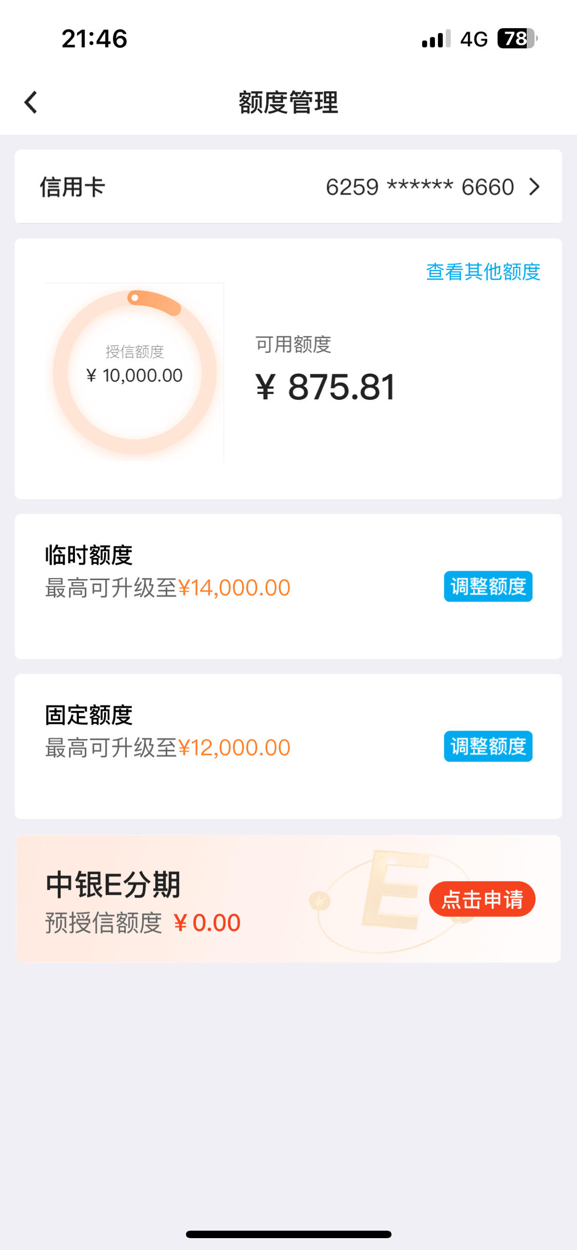Tap the 授信额度 circular gauge
Viewport: 577px width, 1250px height.
[x=134, y=372]
